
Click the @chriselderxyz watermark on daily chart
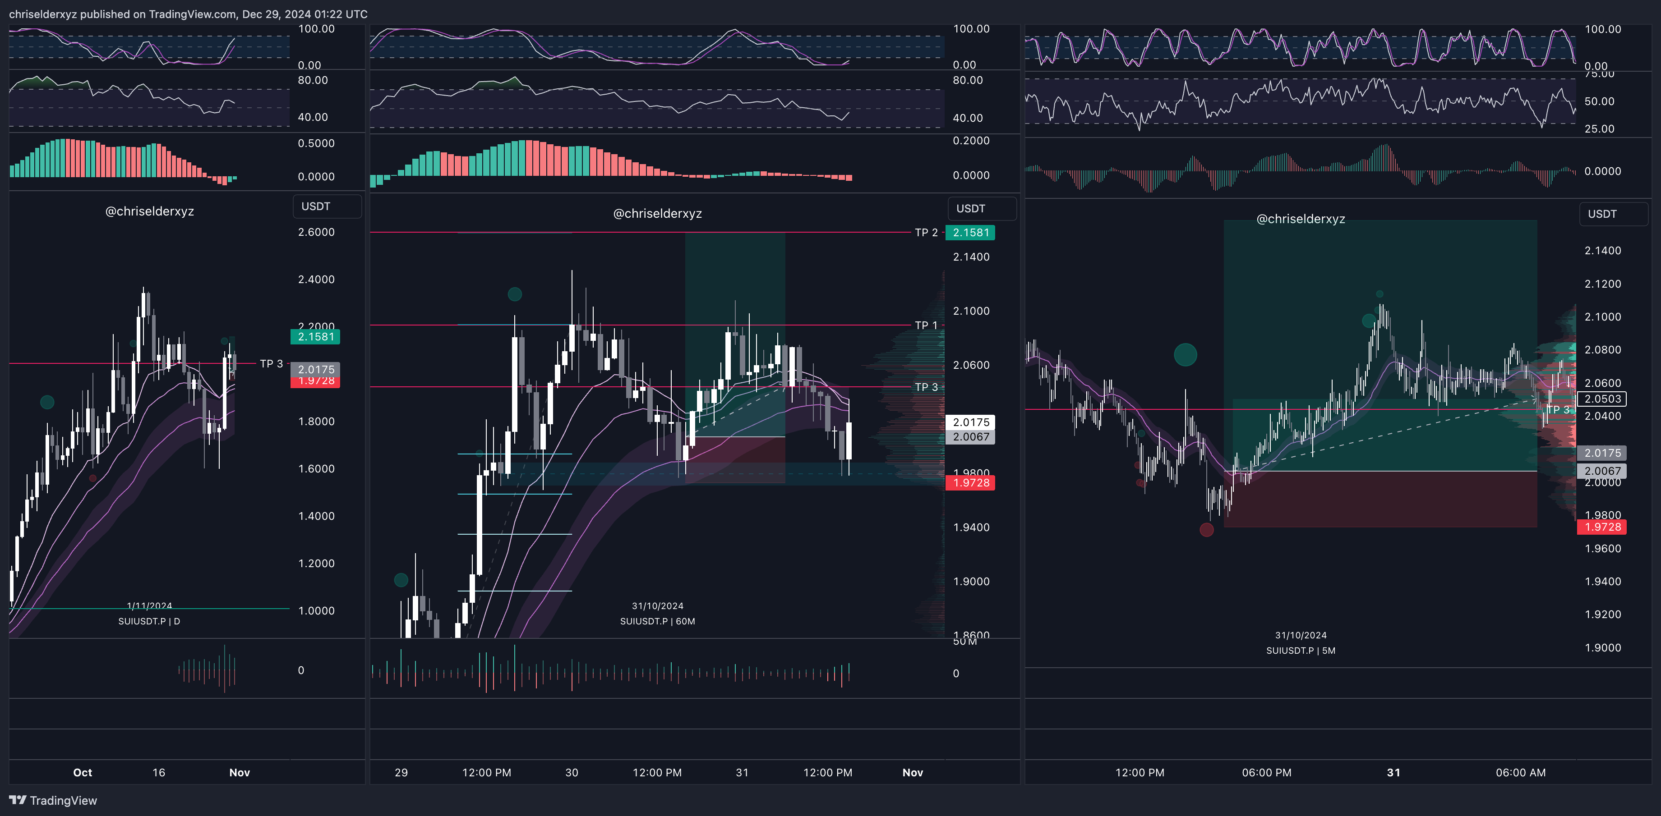(150, 211)
